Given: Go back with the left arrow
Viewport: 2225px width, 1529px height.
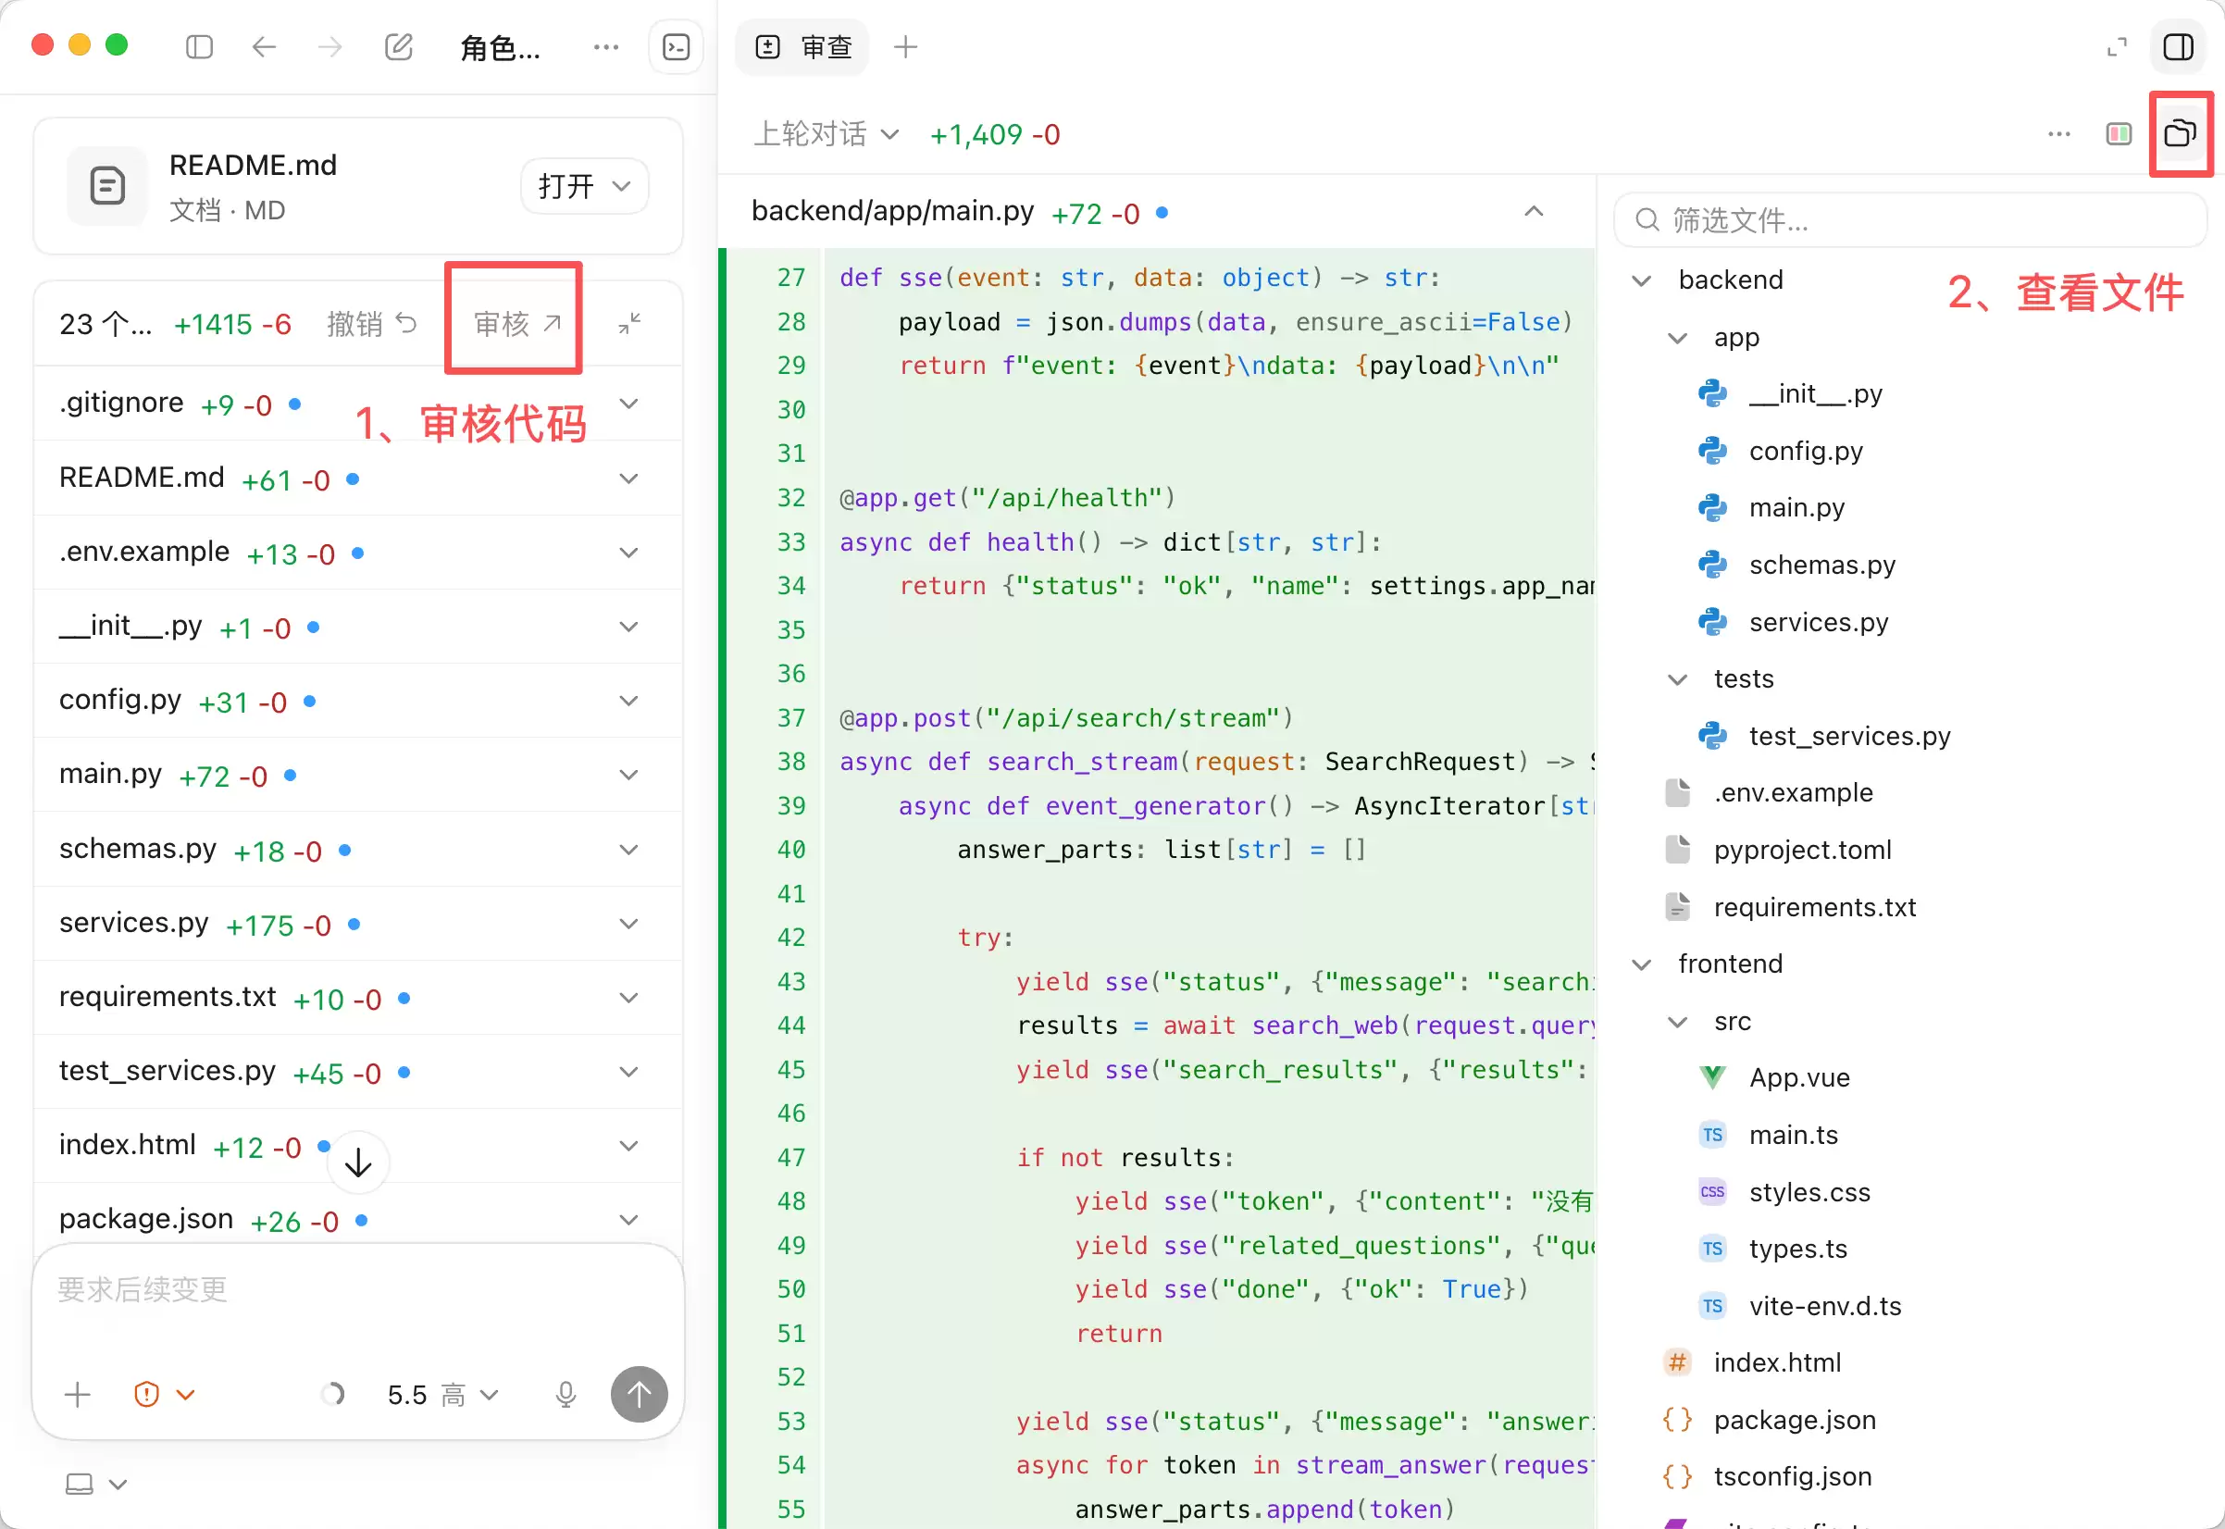Looking at the screenshot, I should 264,46.
